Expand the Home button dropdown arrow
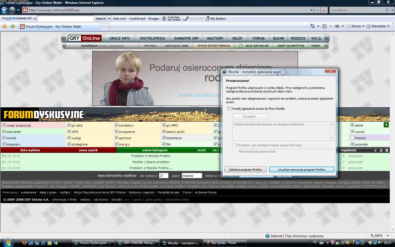395x247 pixels. 318,26
